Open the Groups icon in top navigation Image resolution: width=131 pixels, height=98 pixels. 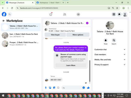tap(78, 14)
